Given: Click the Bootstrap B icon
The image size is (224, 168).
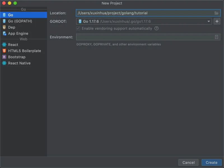Looking at the screenshot, I should point(4,57).
